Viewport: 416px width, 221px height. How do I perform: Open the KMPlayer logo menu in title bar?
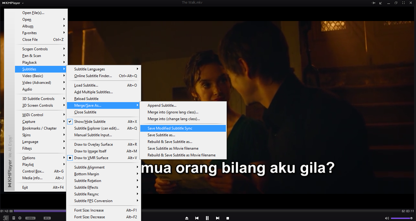pyautogui.click(x=13, y=3)
